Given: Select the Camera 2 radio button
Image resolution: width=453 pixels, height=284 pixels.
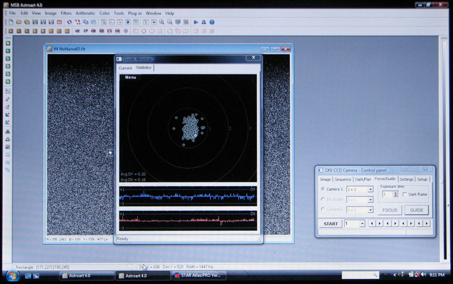Looking at the screenshot, I should pos(323,209).
